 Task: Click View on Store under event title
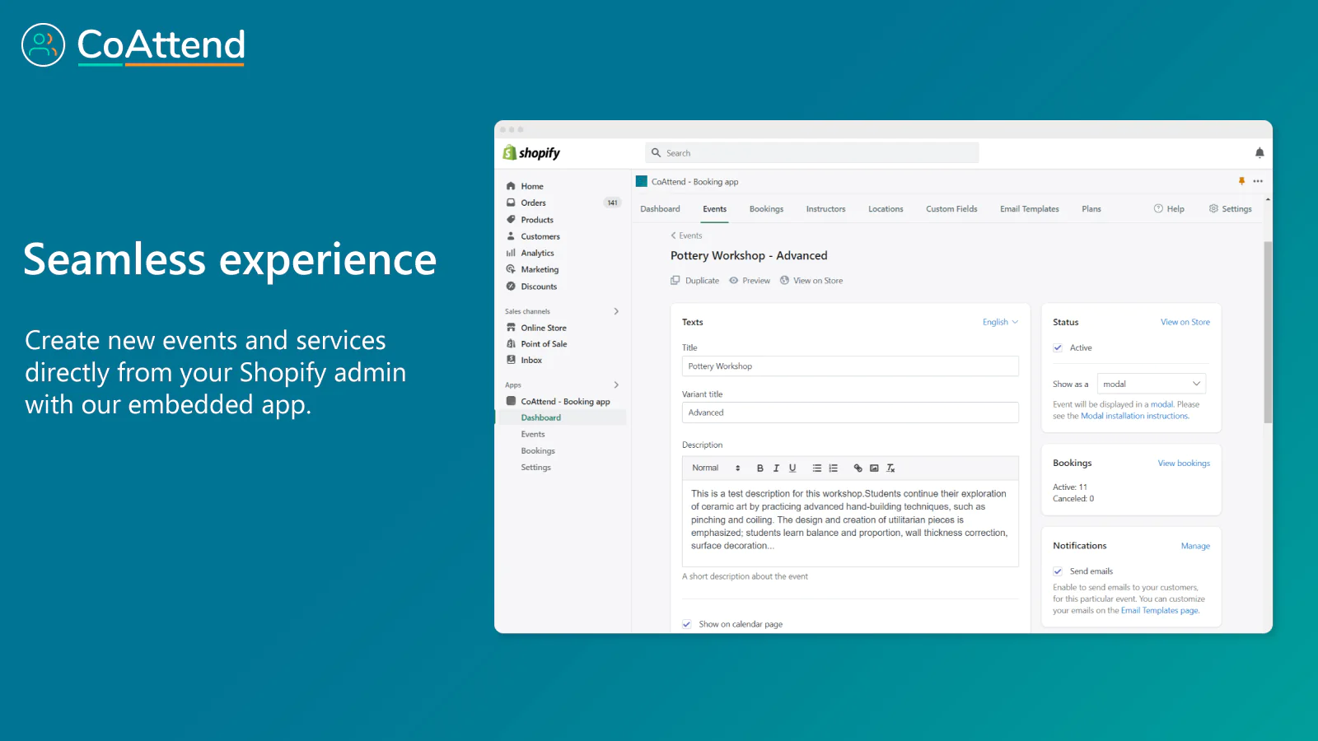coord(811,281)
